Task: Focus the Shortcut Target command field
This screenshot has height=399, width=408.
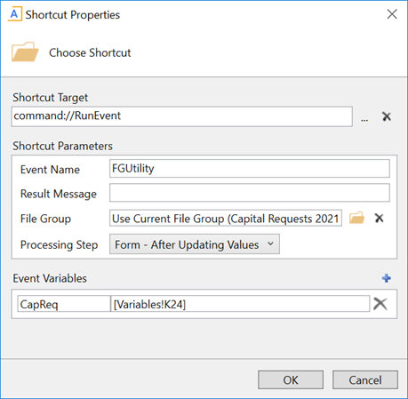Action: point(182,116)
